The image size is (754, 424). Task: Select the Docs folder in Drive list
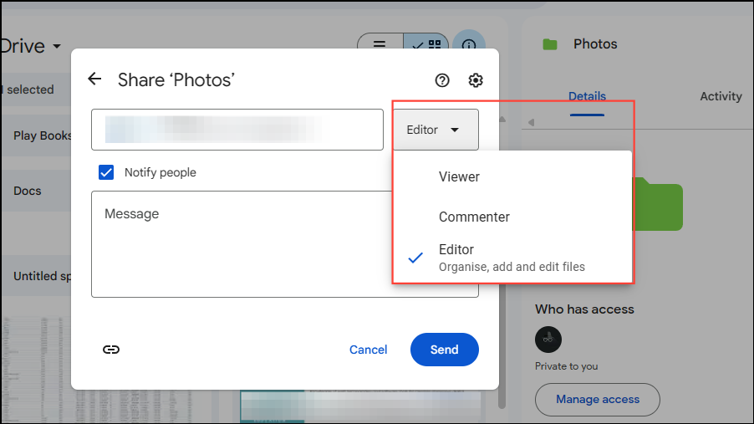click(37, 191)
